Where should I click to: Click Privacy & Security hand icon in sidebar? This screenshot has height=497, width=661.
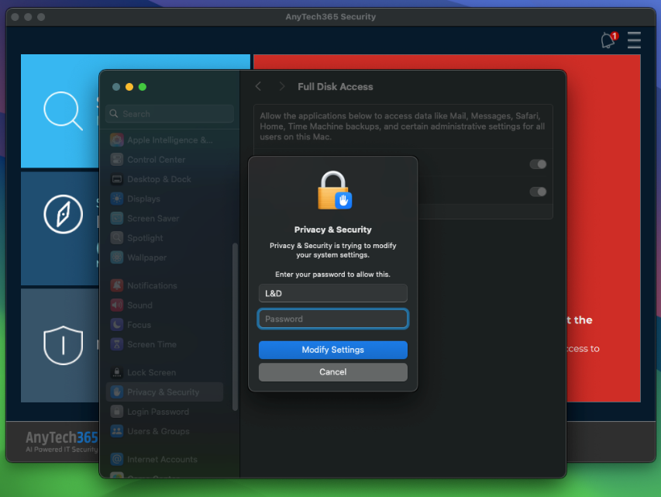[117, 392]
